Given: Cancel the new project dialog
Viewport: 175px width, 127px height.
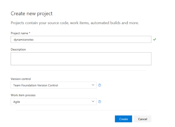Looking at the screenshot, I should [x=142, y=119].
